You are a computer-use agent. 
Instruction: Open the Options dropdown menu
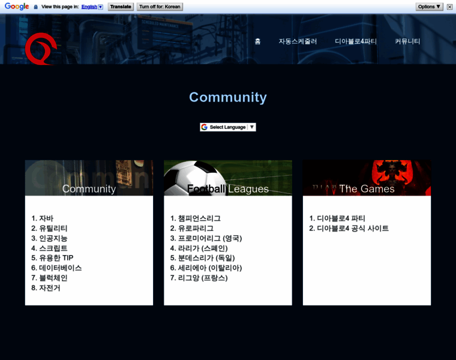click(430, 7)
